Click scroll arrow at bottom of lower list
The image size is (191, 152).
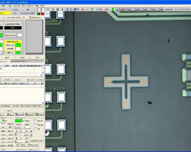(x=43, y=103)
